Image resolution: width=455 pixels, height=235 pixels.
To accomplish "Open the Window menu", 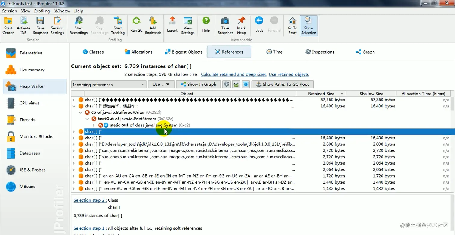I will [62, 11].
